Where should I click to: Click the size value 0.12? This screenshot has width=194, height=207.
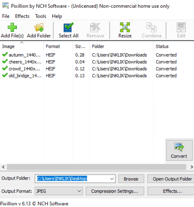click(x=80, y=69)
